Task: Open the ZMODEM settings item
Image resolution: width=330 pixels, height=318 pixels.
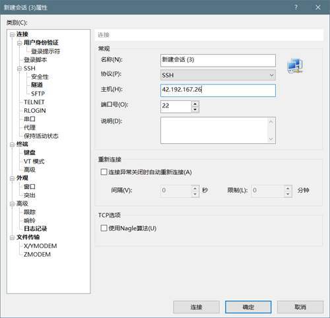Action: [37, 255]
